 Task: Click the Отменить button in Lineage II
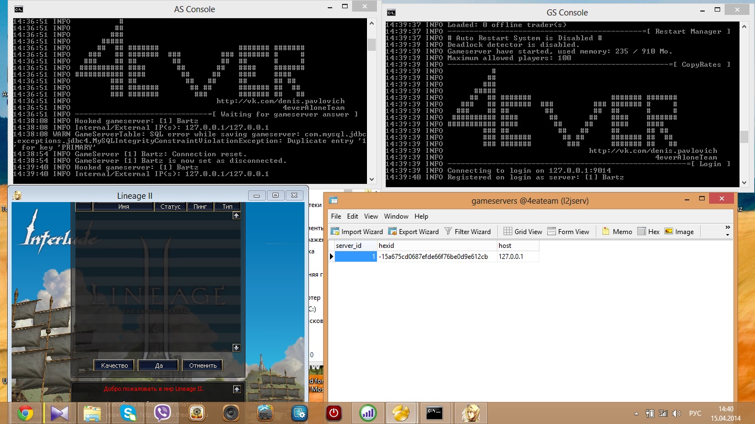[203, 365]
